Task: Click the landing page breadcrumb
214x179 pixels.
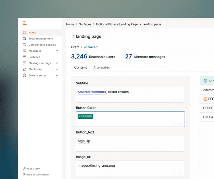Action: tap(152, 24)
